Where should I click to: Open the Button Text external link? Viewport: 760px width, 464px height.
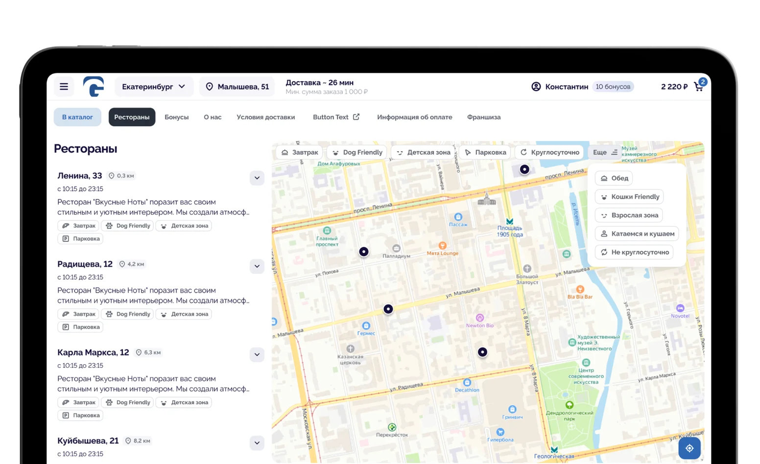336,117
